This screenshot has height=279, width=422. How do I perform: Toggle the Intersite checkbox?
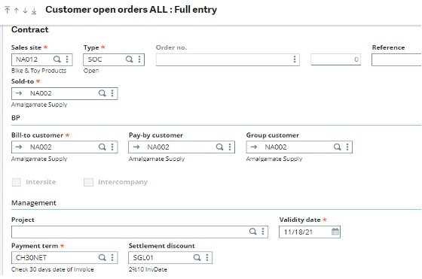click(17, 182)
